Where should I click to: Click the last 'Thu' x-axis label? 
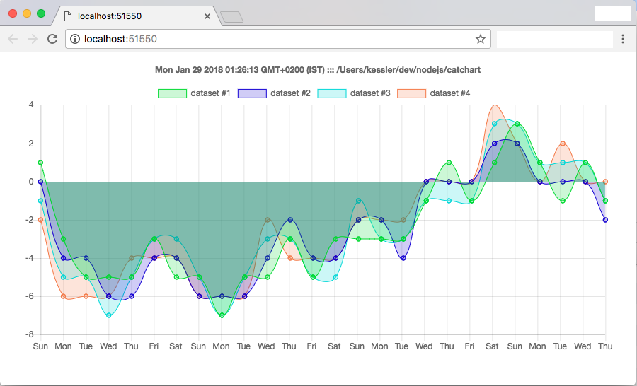605,346
